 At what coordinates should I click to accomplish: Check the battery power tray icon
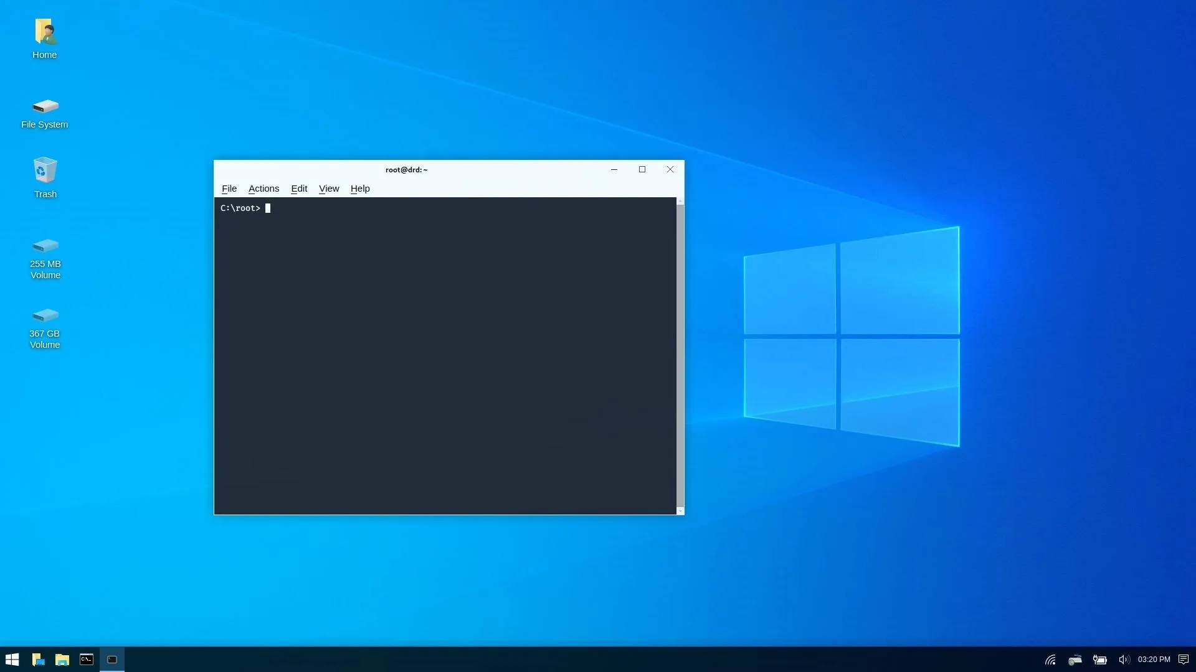1100,660
